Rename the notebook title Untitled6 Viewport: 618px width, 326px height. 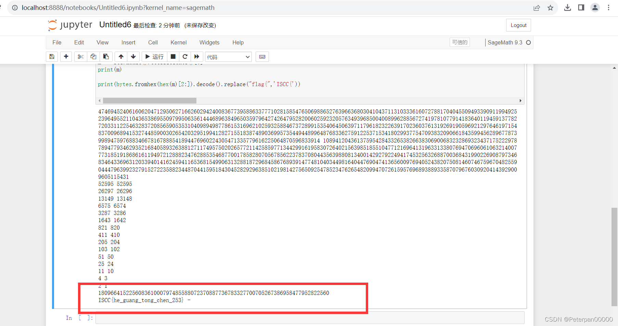pyautogui.click(x=115, y=25)
